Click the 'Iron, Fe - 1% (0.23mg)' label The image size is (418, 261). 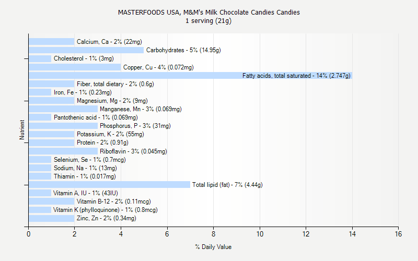[83, 92]
